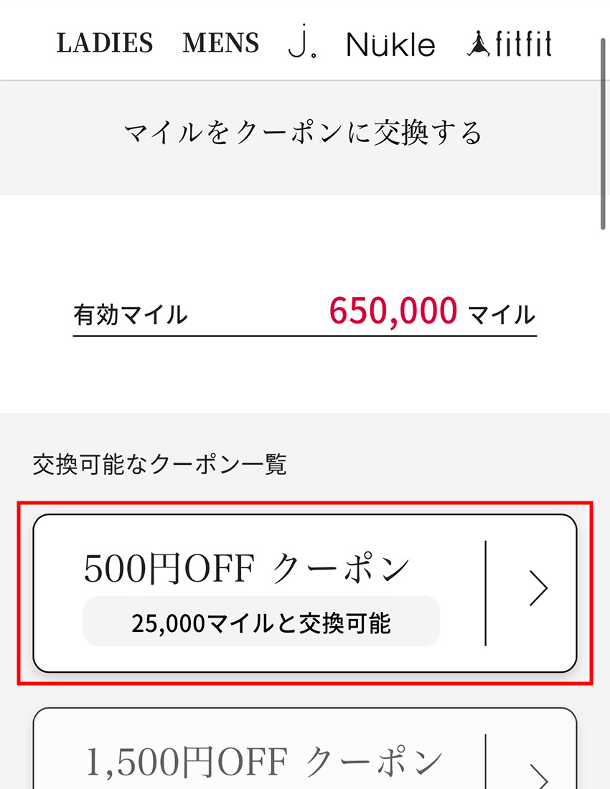The width and height of the screenshot is (610, 789).
Task: Click the 650,000 mile balance figure
Action: (x=393, y=311)
